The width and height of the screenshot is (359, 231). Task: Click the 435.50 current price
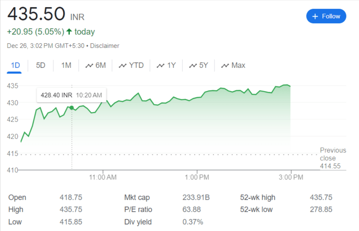click(x=36, y=14)
